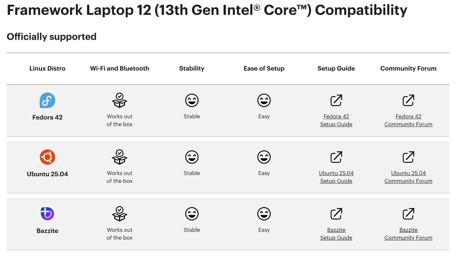The width and height of the screenshot is (460, 268).
Task: Click Fedora works-out-of-the-box package icon
Action: (120, 100)
